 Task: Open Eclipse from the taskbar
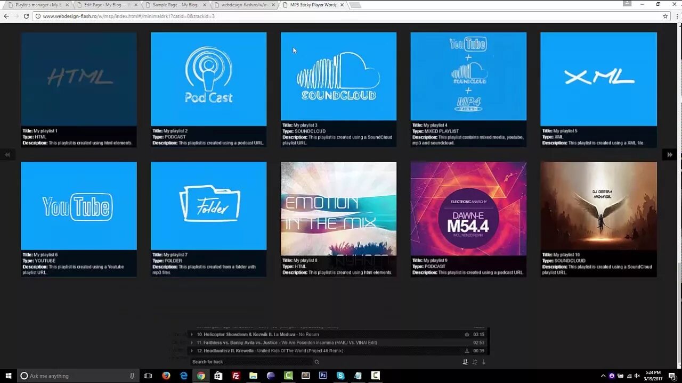pyautogui.click(x=271, y=376)
